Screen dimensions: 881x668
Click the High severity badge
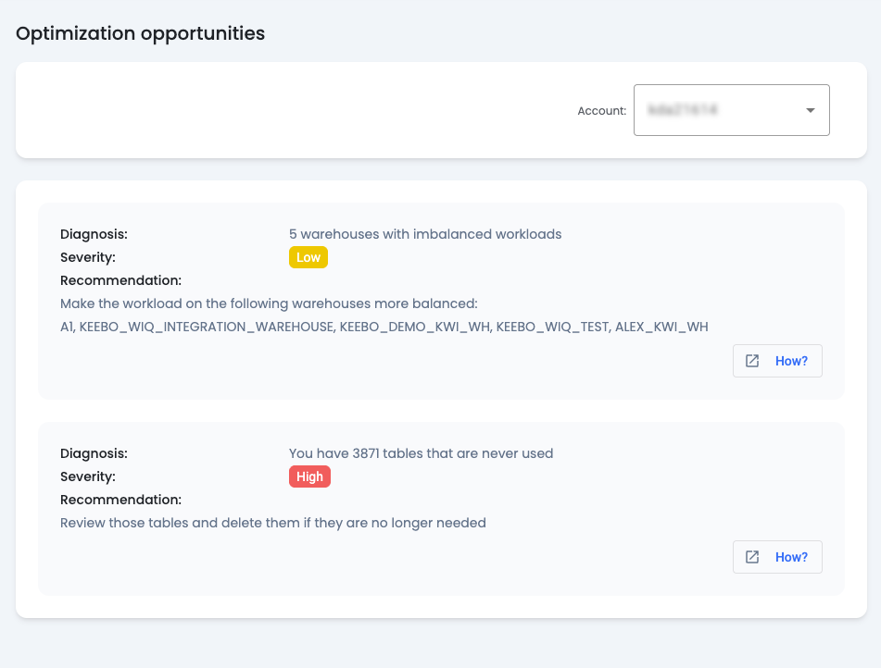309,476
